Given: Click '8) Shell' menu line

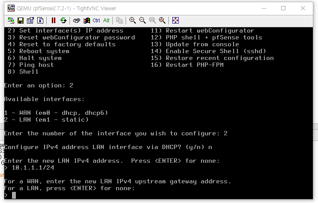Looking at the screenshot, I should click(23, 72).
